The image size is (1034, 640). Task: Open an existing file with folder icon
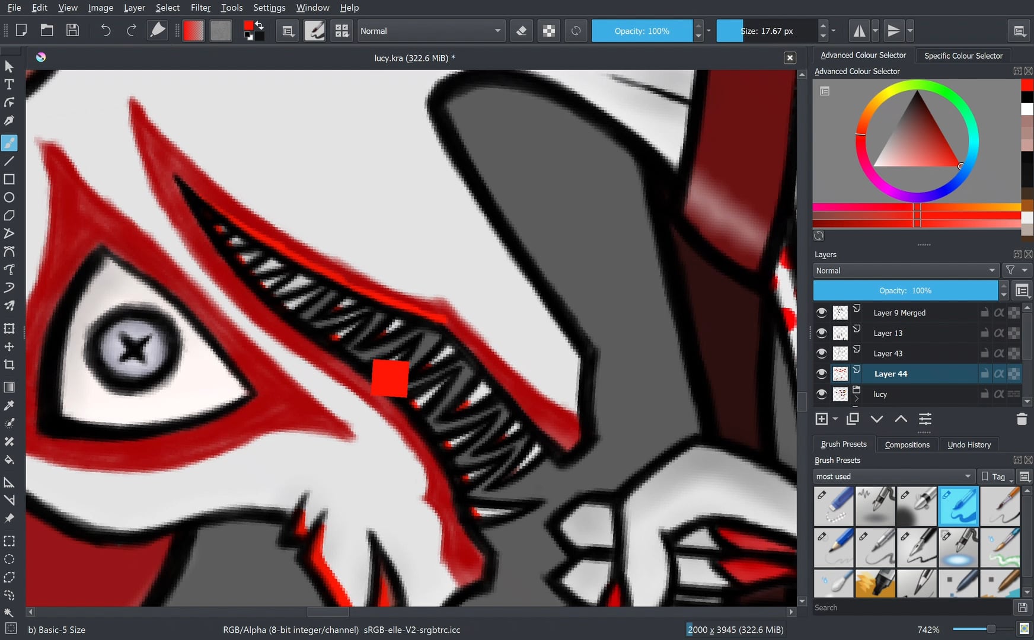pyautogui.click(x=47, y=30)
